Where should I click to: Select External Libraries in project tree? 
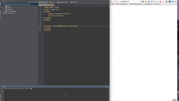tap(9, 13)
